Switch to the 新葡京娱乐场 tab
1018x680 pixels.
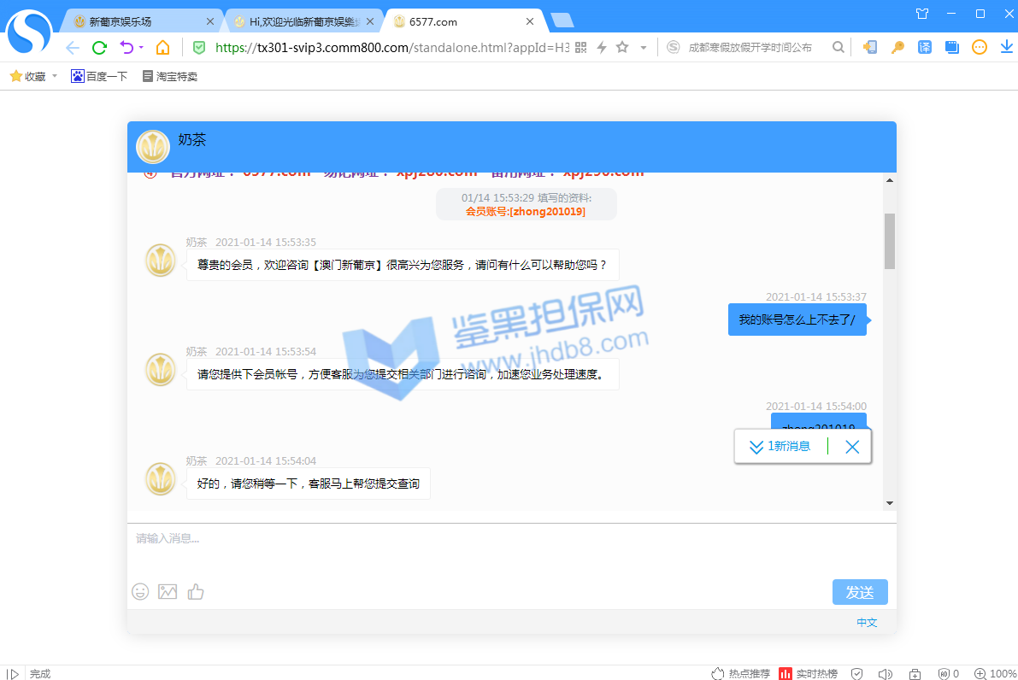coord(143,21)
